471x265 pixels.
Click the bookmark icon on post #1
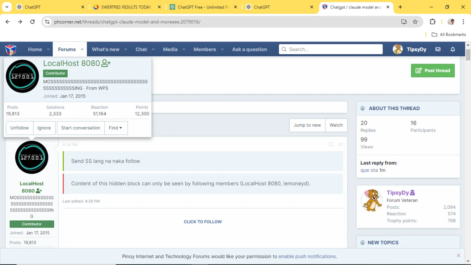(331, 145)
